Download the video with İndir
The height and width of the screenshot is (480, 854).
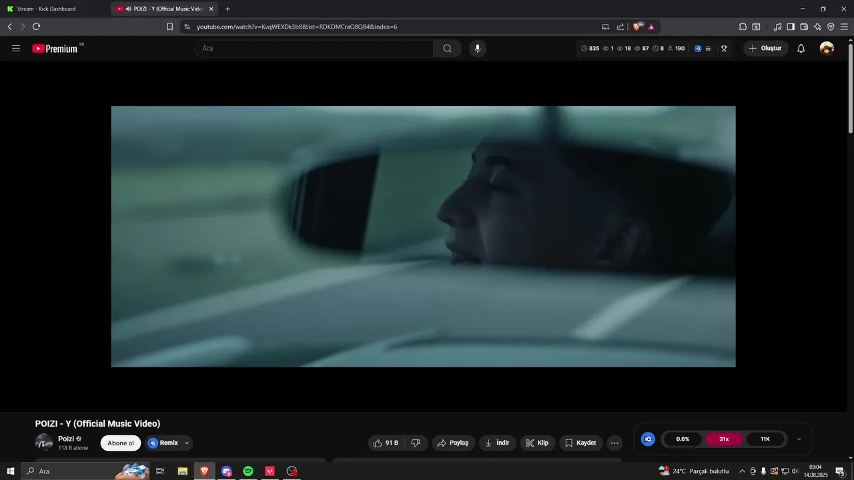point(497,443)
